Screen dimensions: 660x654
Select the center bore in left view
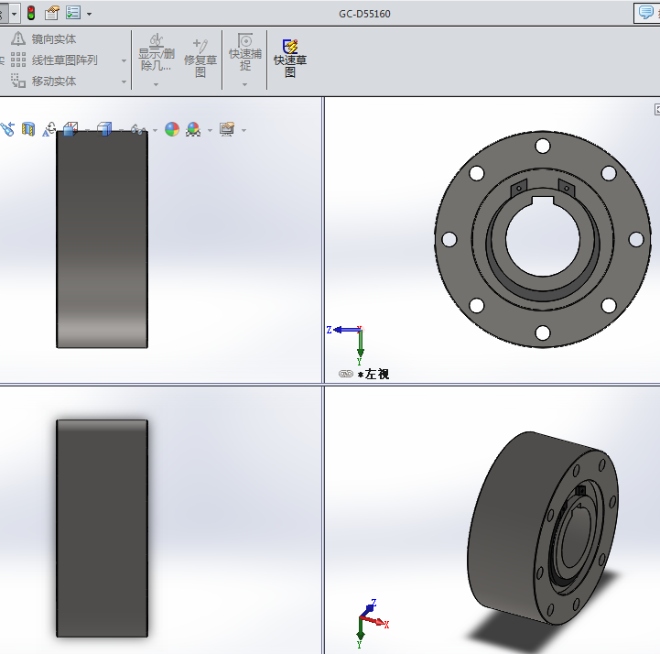543,239
